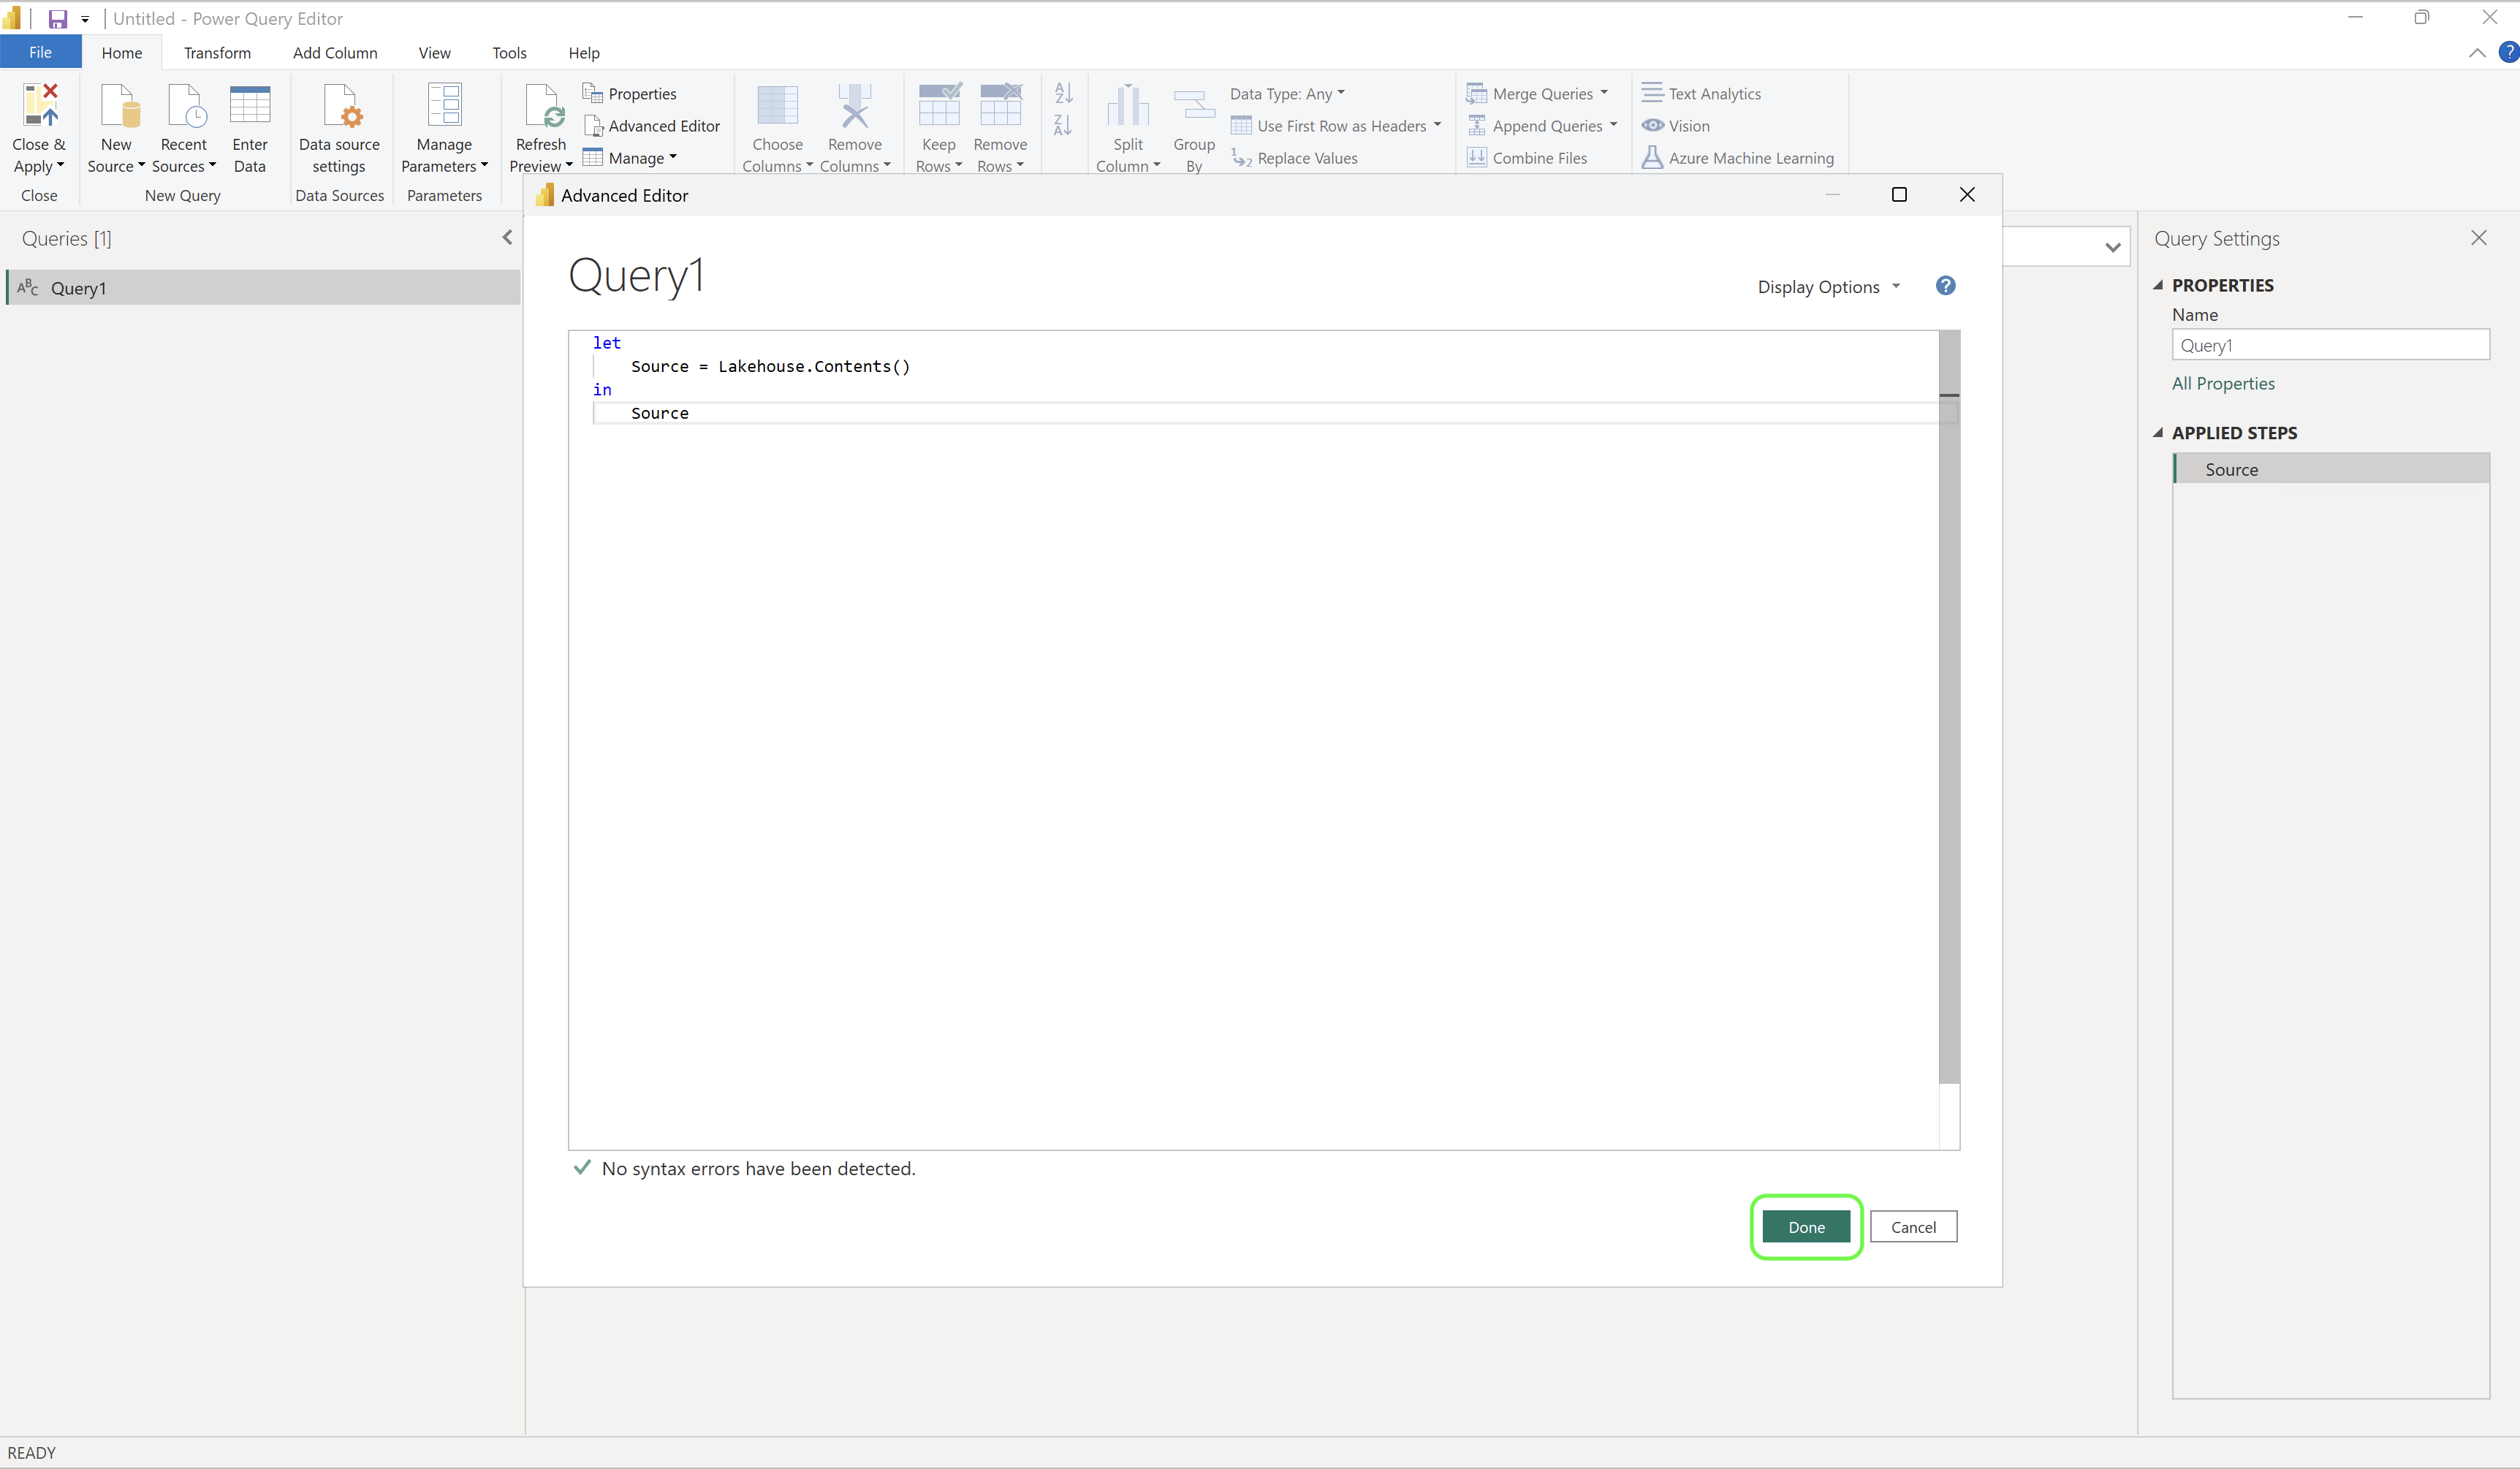Click the Query1 name input field

[x=2331, y=345]
